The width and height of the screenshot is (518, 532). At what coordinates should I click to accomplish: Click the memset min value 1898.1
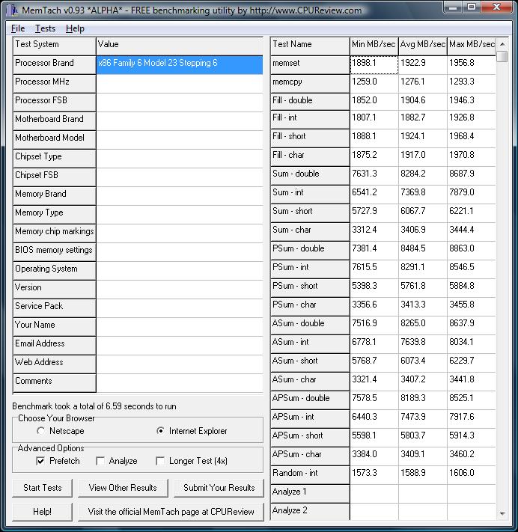click(374, 65)
